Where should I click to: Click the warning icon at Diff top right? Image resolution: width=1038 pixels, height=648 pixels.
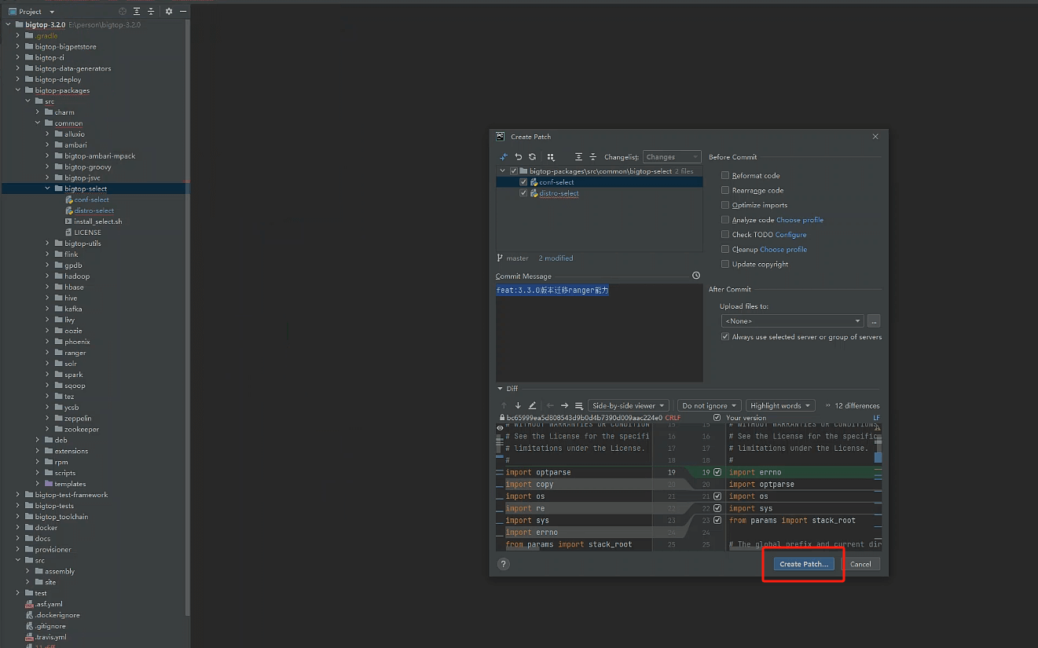coord(878,430)
